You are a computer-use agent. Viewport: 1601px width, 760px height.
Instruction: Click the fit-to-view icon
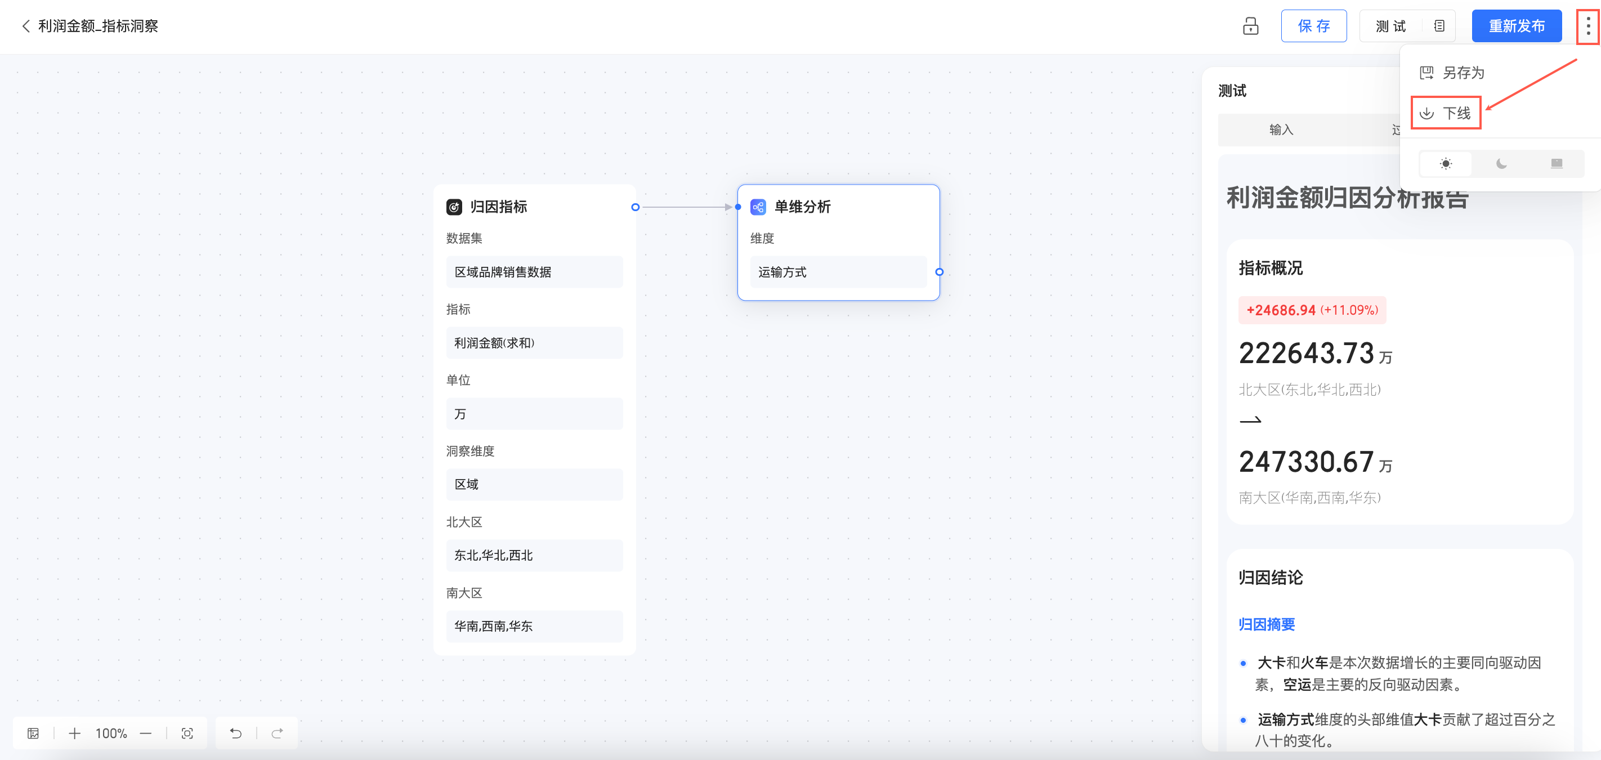pyautogui.click(x=187, y=734)
